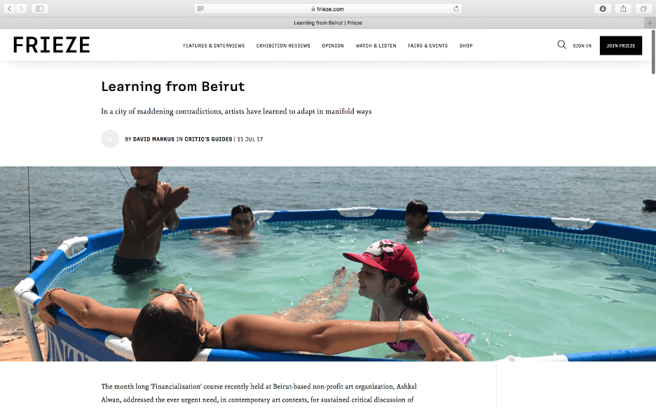Show all tabs overview icon
The width and height of the screenshot is (656, 410).
[643, 9]
